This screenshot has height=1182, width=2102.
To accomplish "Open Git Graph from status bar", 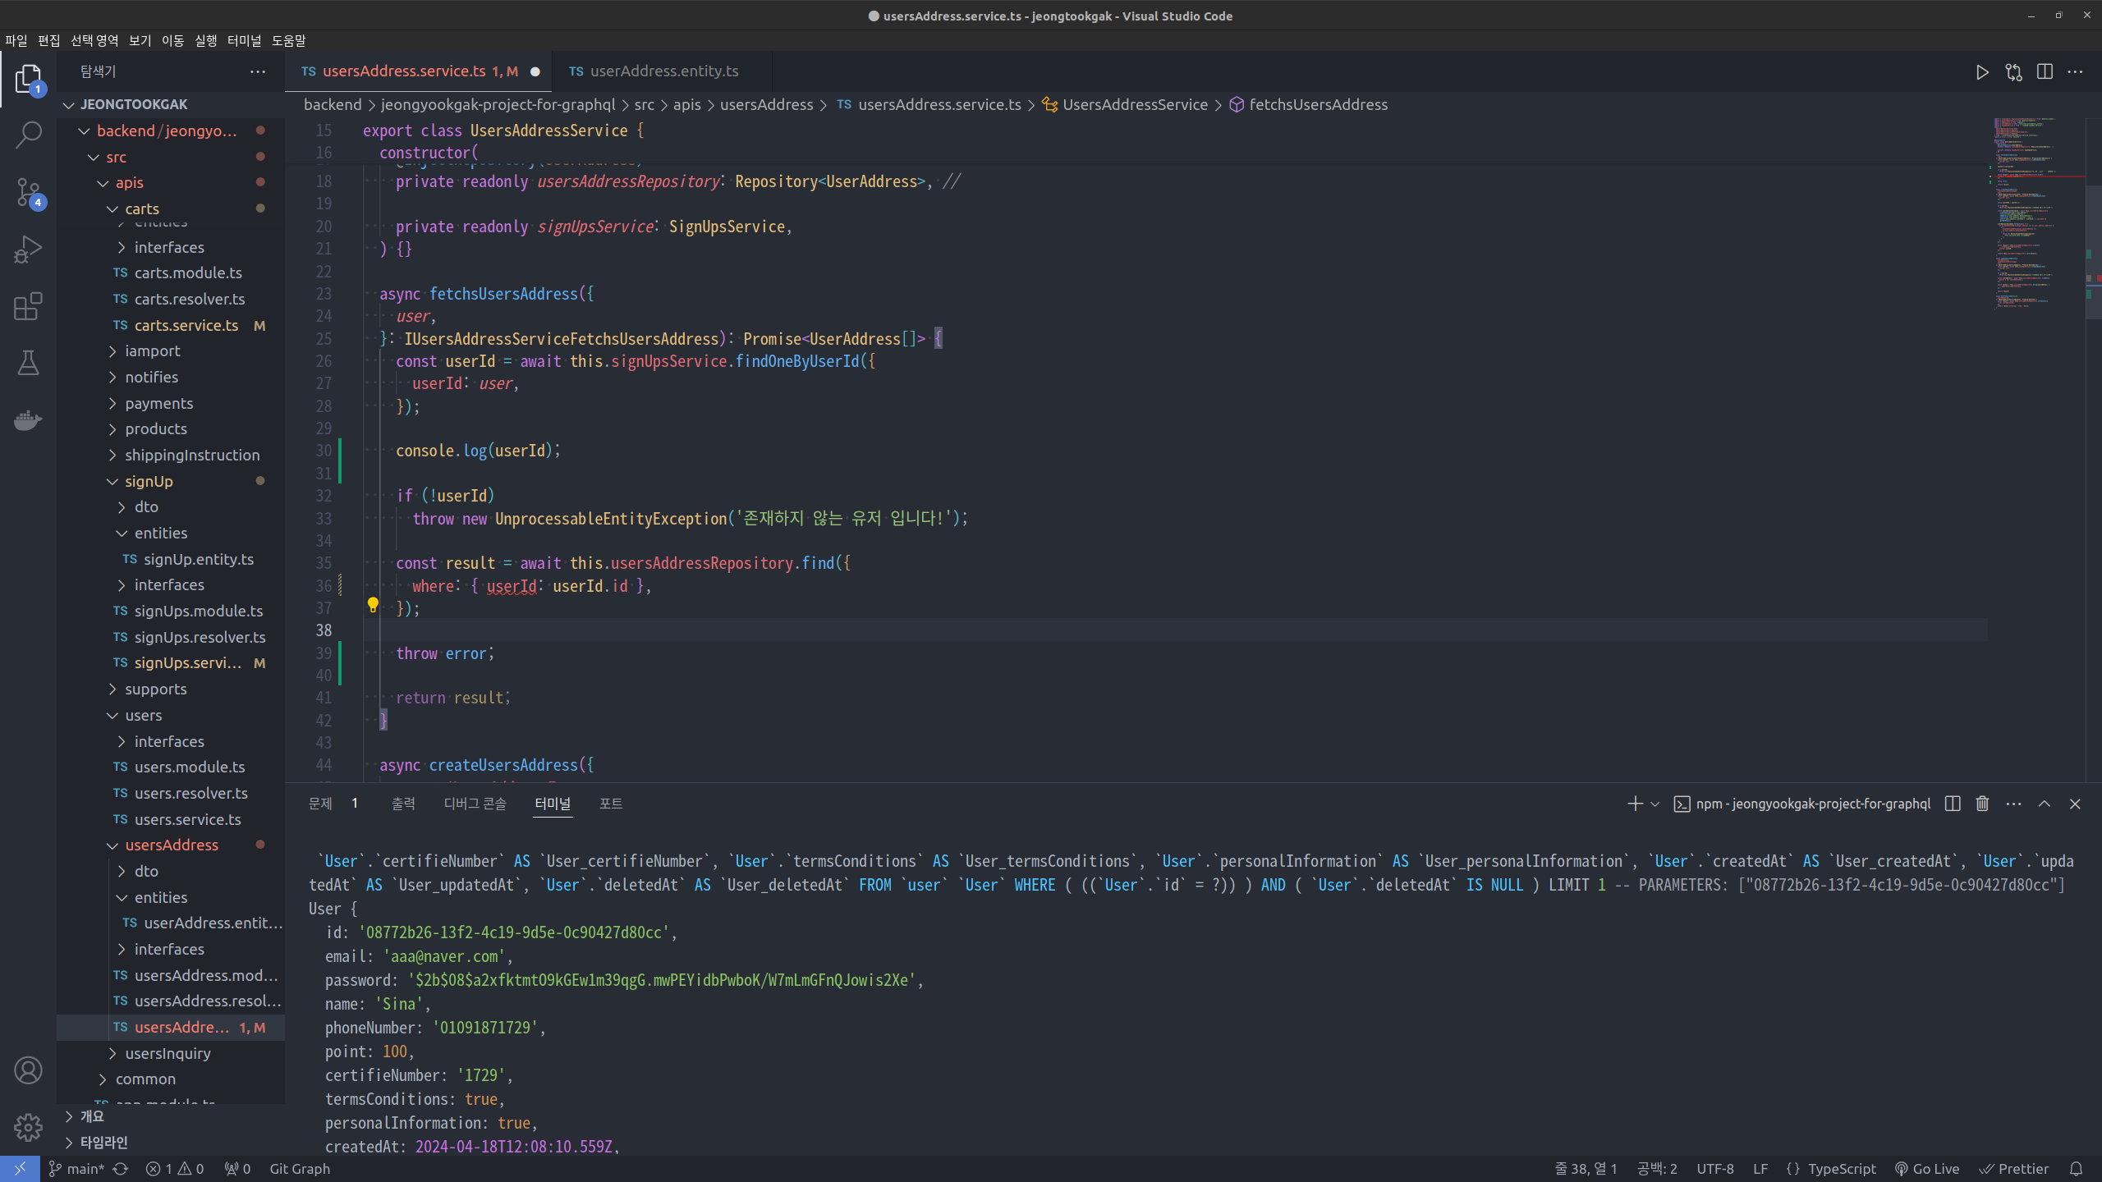I will pos(300,1169).
